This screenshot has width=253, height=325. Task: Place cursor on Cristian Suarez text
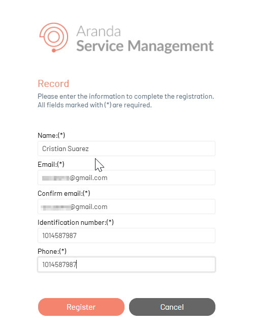[66, 149]
